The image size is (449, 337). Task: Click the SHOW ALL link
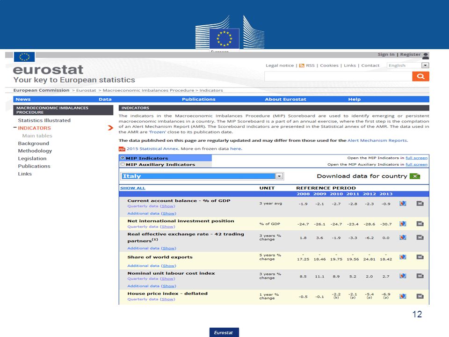click(132, 188)
